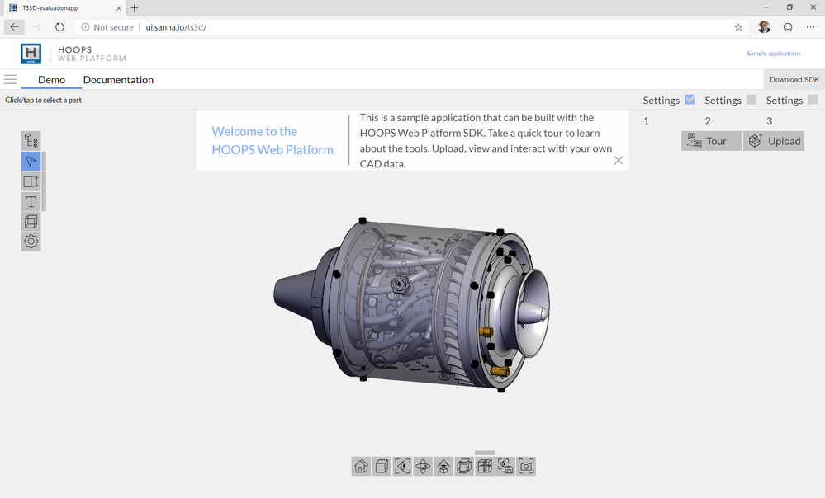Image resolution: width=825 pixels, height=498 pixels.
Task: Open the wireframe cube tool in left toolbar
Action: pos(31,222)
